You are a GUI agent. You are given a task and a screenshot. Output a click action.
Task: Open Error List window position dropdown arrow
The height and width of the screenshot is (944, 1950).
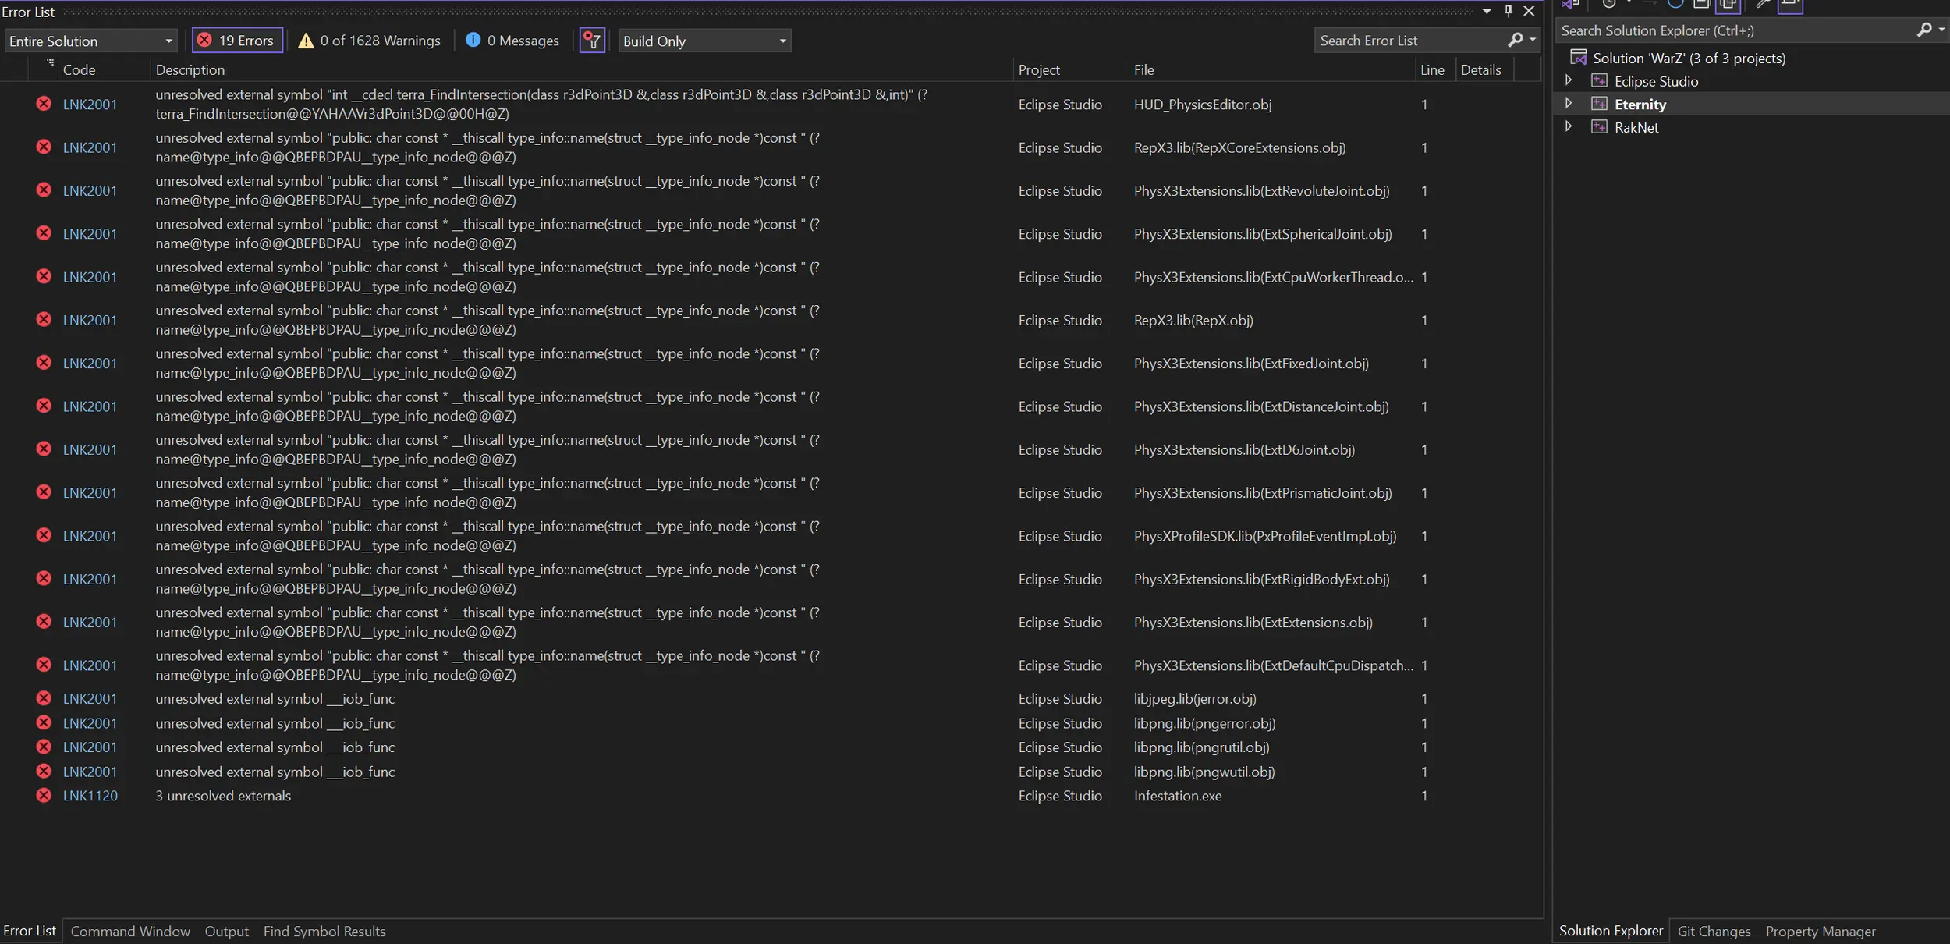click(x=1487, y=12)
